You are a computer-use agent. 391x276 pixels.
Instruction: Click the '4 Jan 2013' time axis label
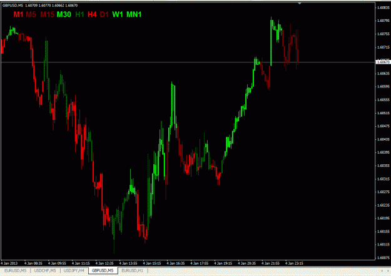point(9,264)
